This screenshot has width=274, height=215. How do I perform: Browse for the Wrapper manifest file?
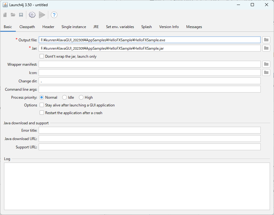coord(266,64)
